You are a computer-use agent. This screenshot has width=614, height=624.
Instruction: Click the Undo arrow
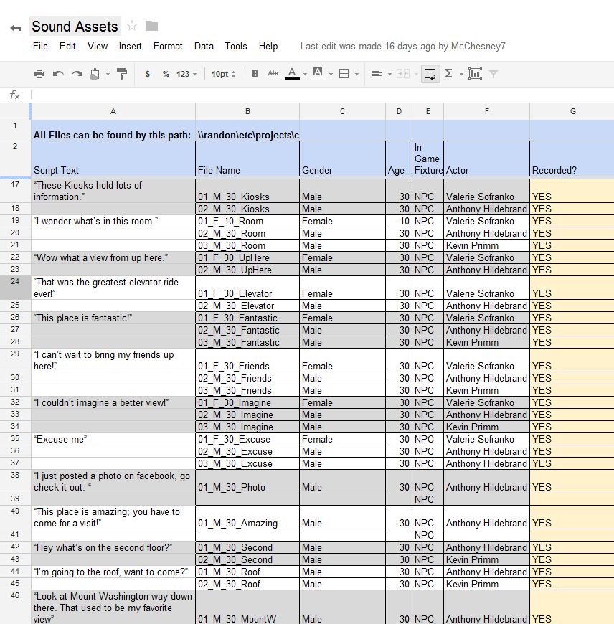coord(59,74)
